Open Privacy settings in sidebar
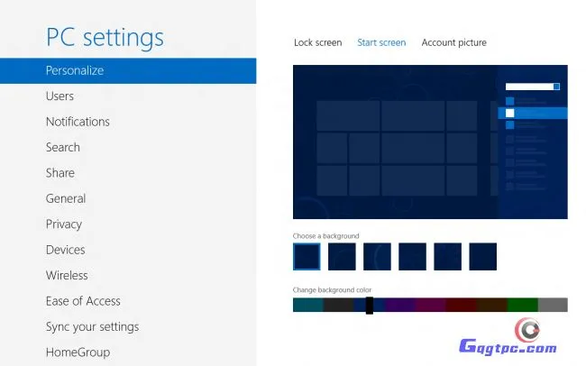Viewport: 586px width, 366px height. (x=64, y=224)
